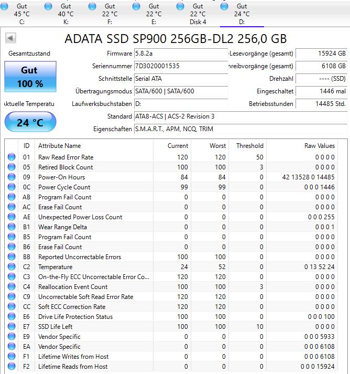Click status orb for Raw Read Error Rate

click(x=12, y=157)
